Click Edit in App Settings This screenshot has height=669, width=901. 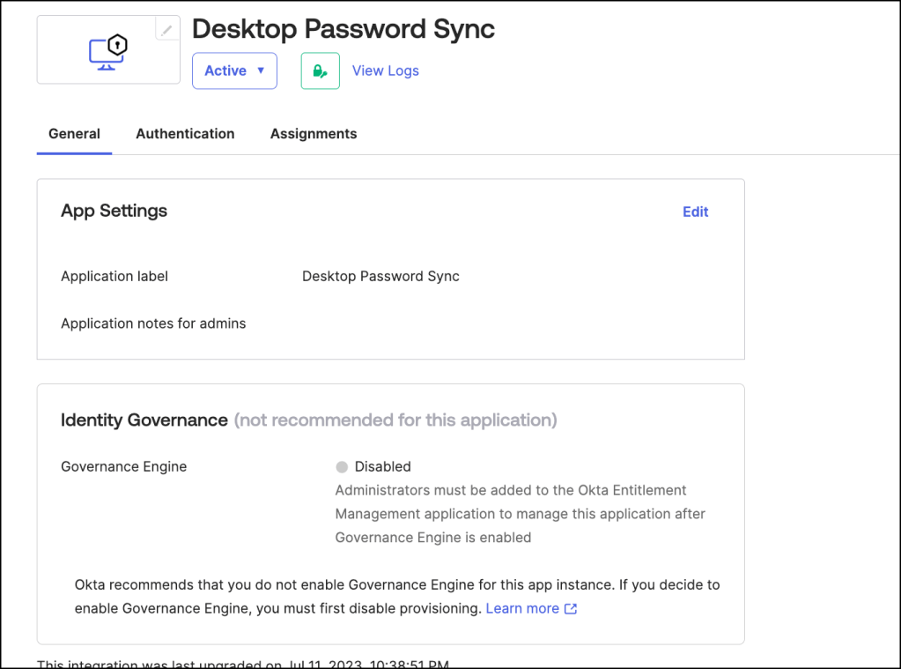[695, 212]
